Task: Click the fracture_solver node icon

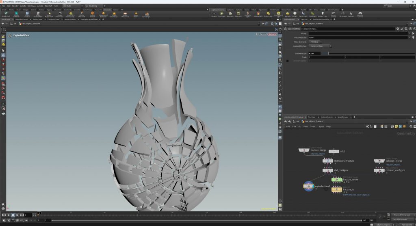Action: tap(338, 179)
